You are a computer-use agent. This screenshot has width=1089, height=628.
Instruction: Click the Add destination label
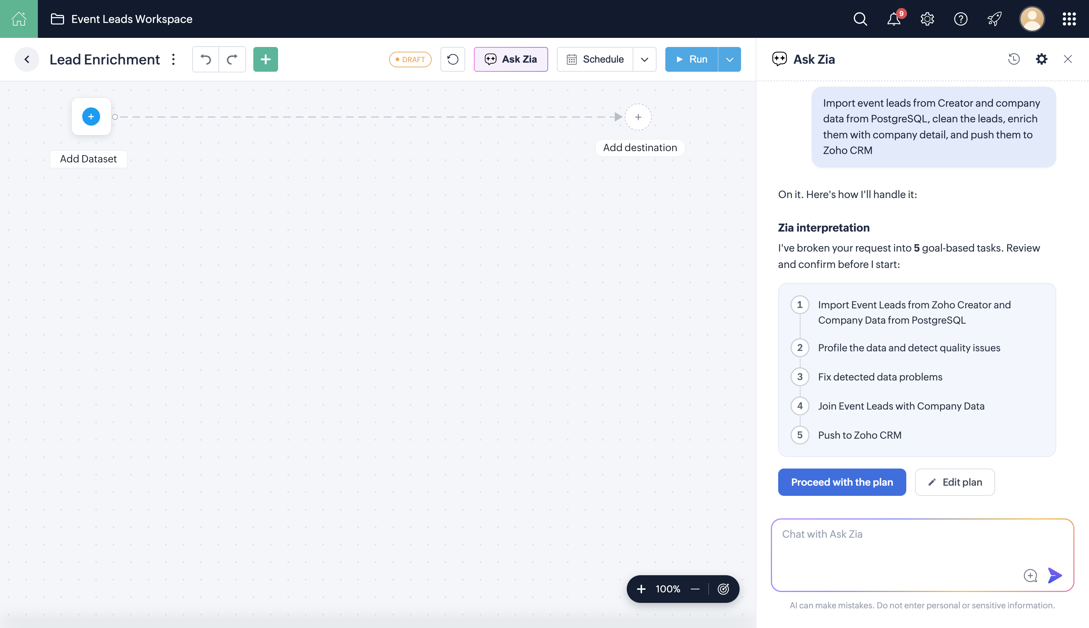(640, 147)
